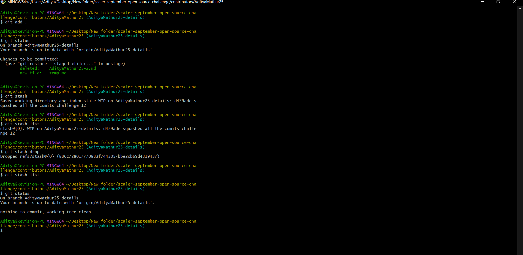Click the 'Dropped refs/stash@{0}' output line

point(80,156)
